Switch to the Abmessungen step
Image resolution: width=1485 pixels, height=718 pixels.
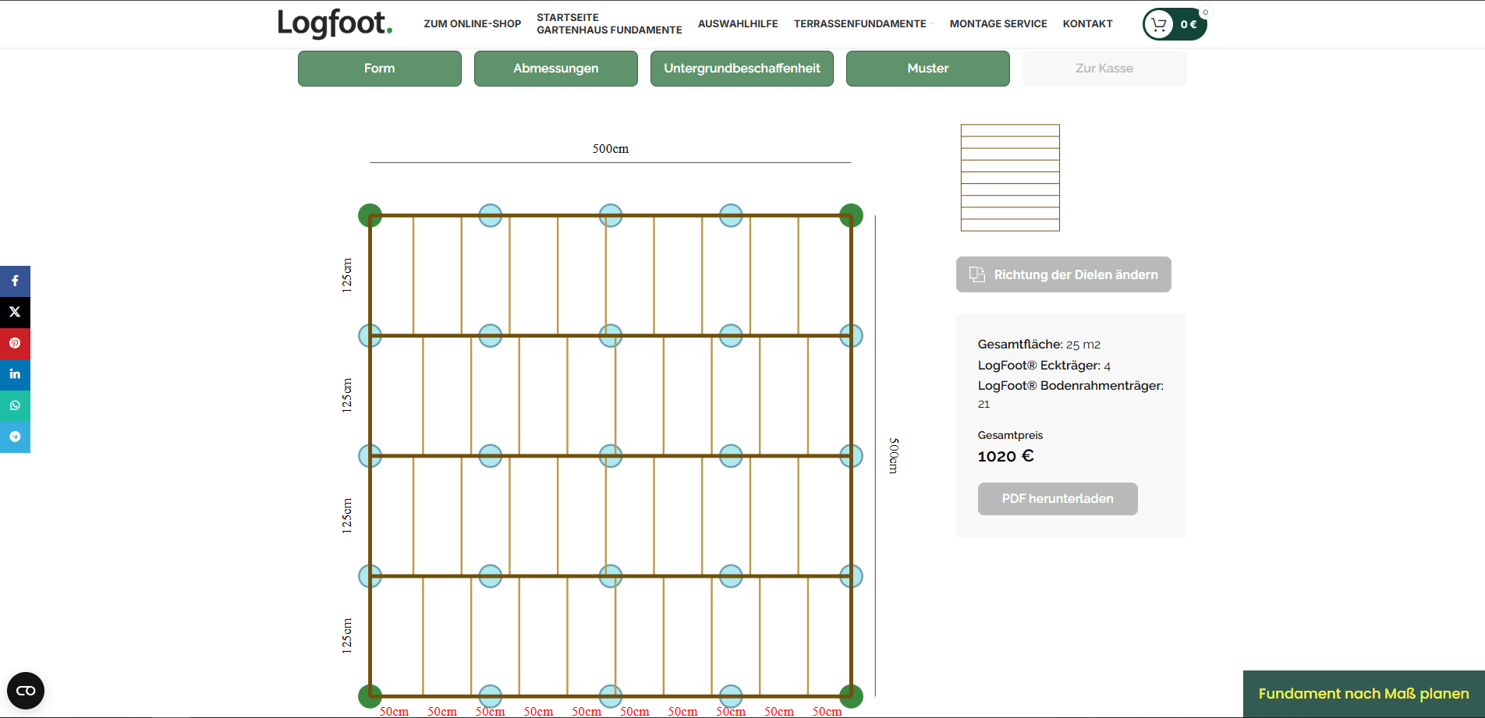tap(556, 69)
